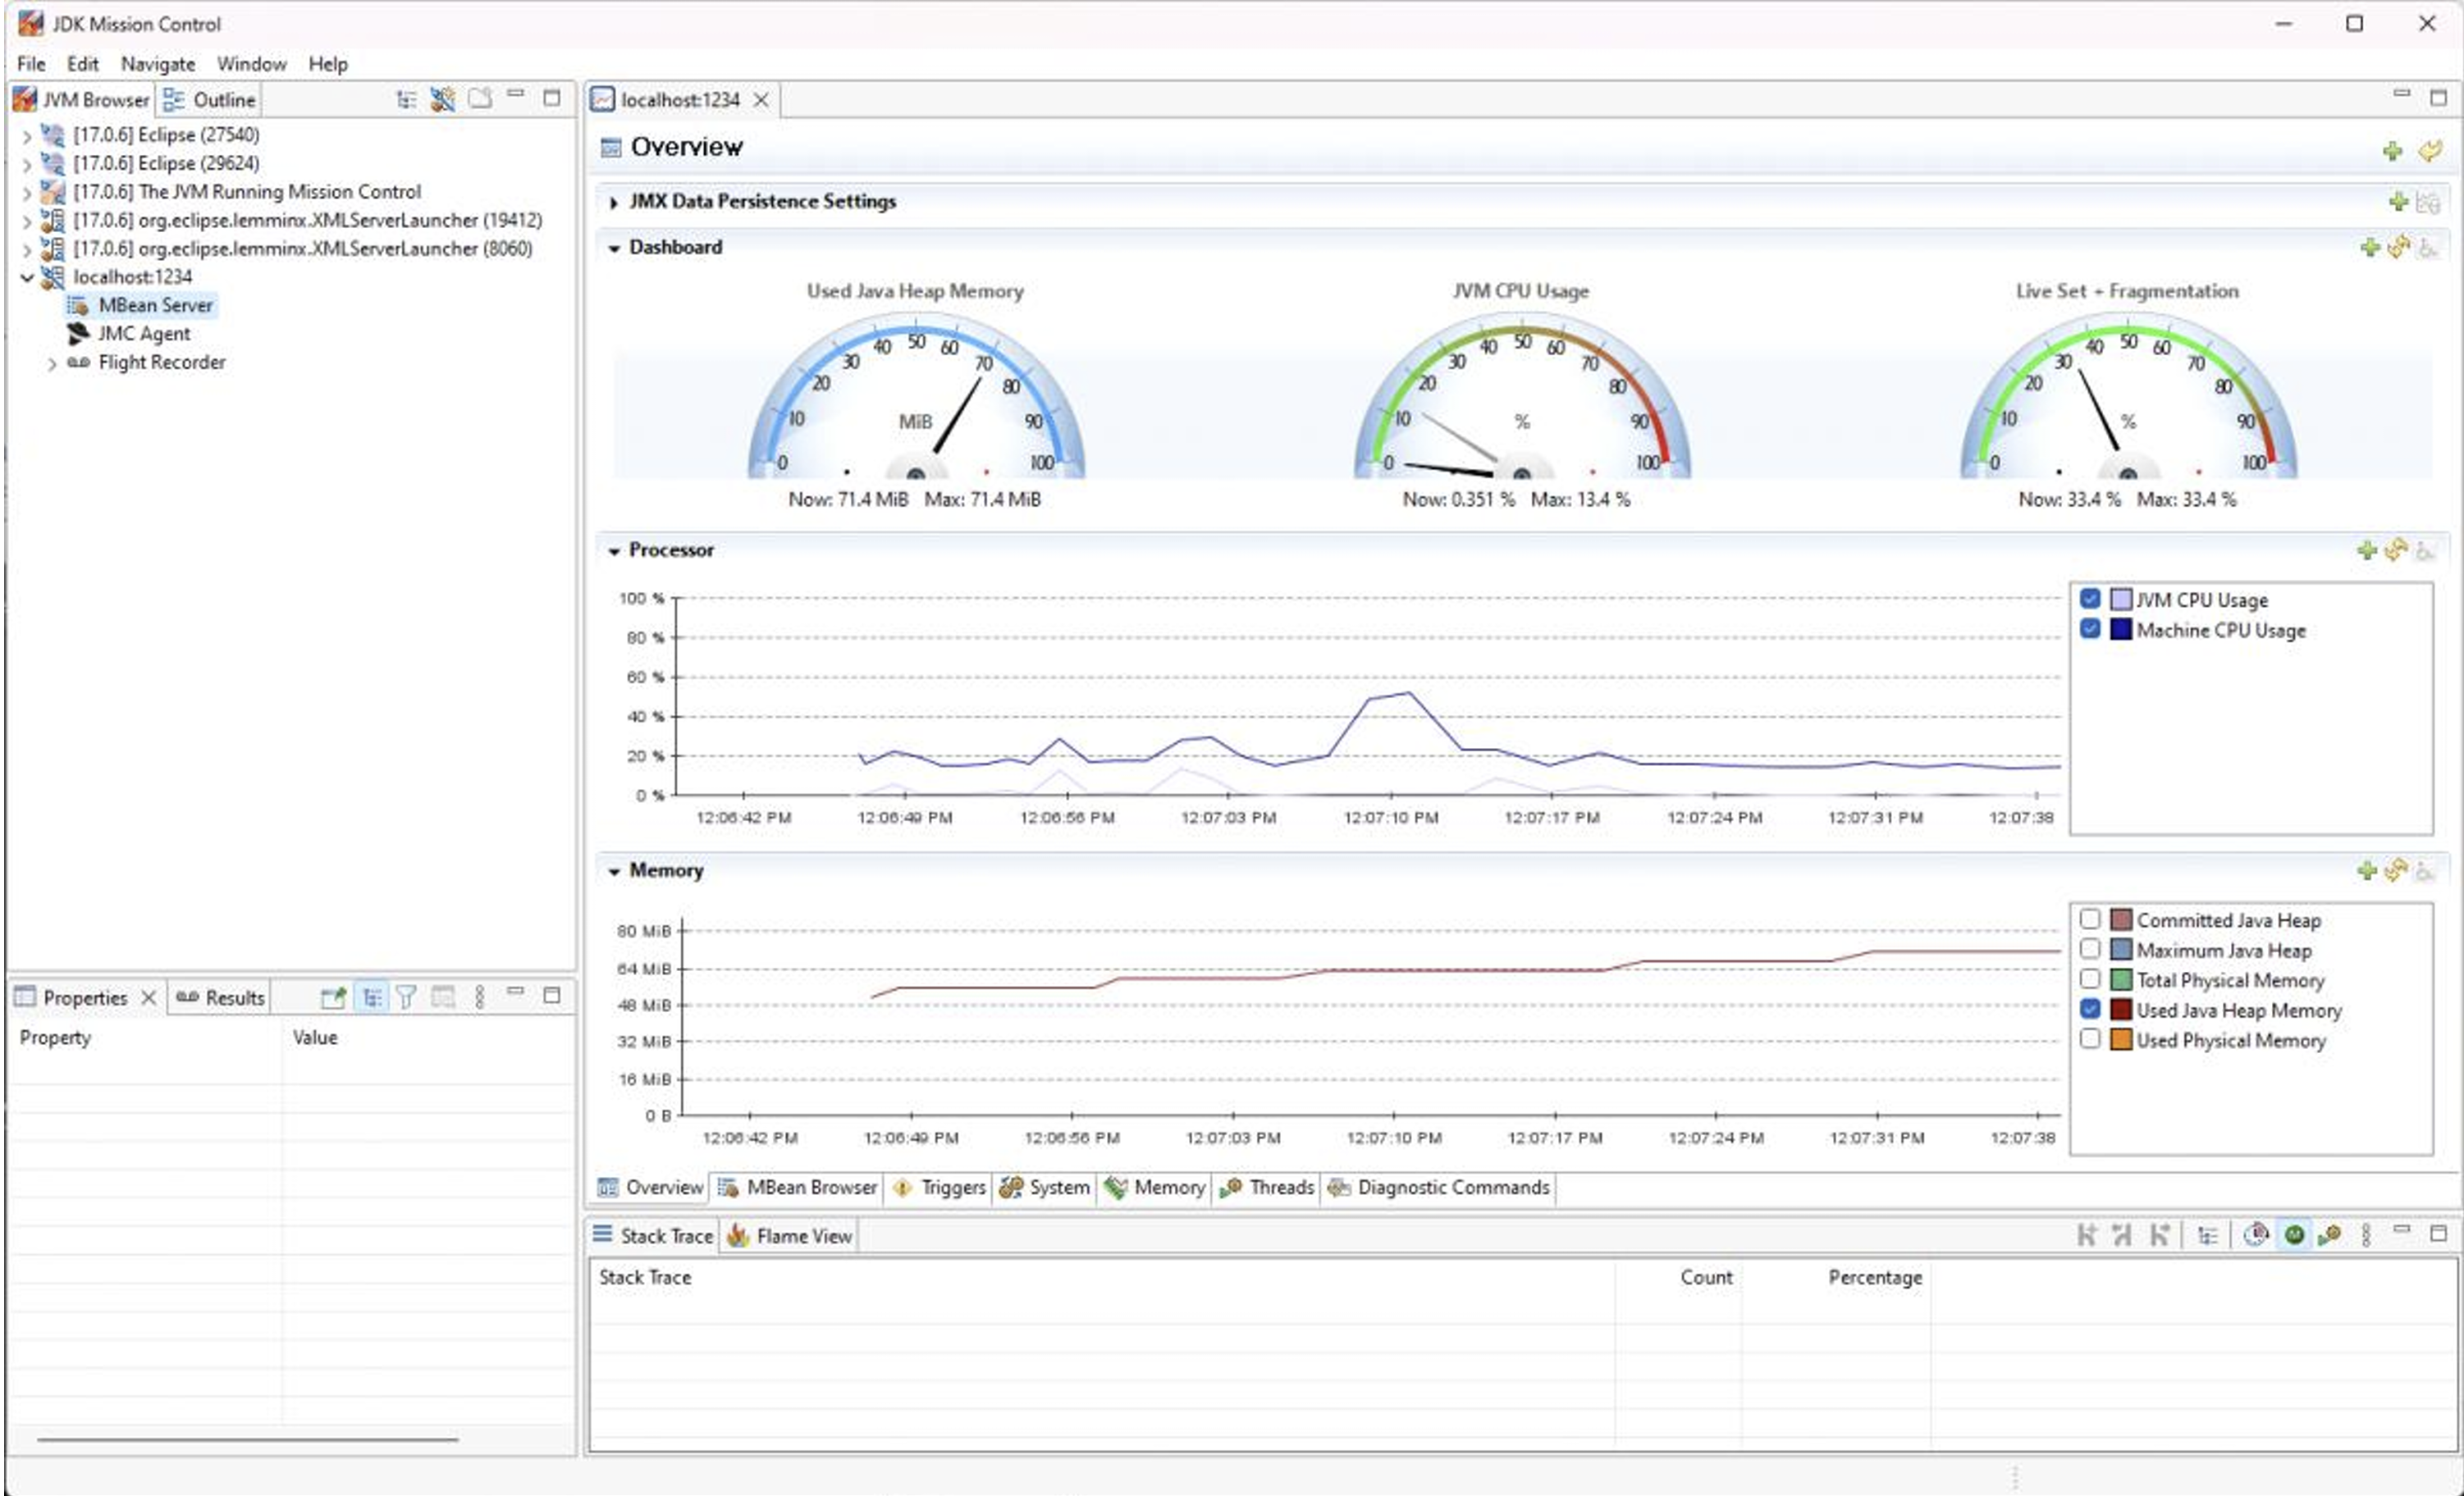
Task: Uncheck Machine CPU Usage checkbox
Action: pos(2090,628)
